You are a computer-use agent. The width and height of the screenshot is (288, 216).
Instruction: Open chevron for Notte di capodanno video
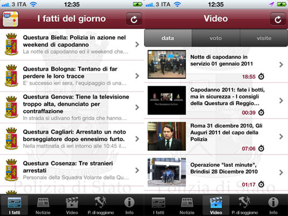click(x=281, y=65)
